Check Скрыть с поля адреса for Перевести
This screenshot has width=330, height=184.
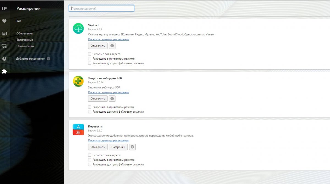90,155
